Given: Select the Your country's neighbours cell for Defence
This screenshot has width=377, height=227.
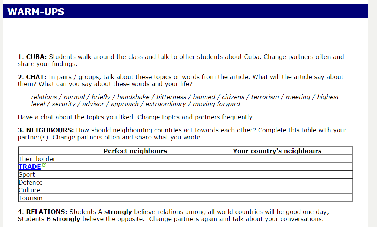Looking at the screenshot, I should [277, 182].
